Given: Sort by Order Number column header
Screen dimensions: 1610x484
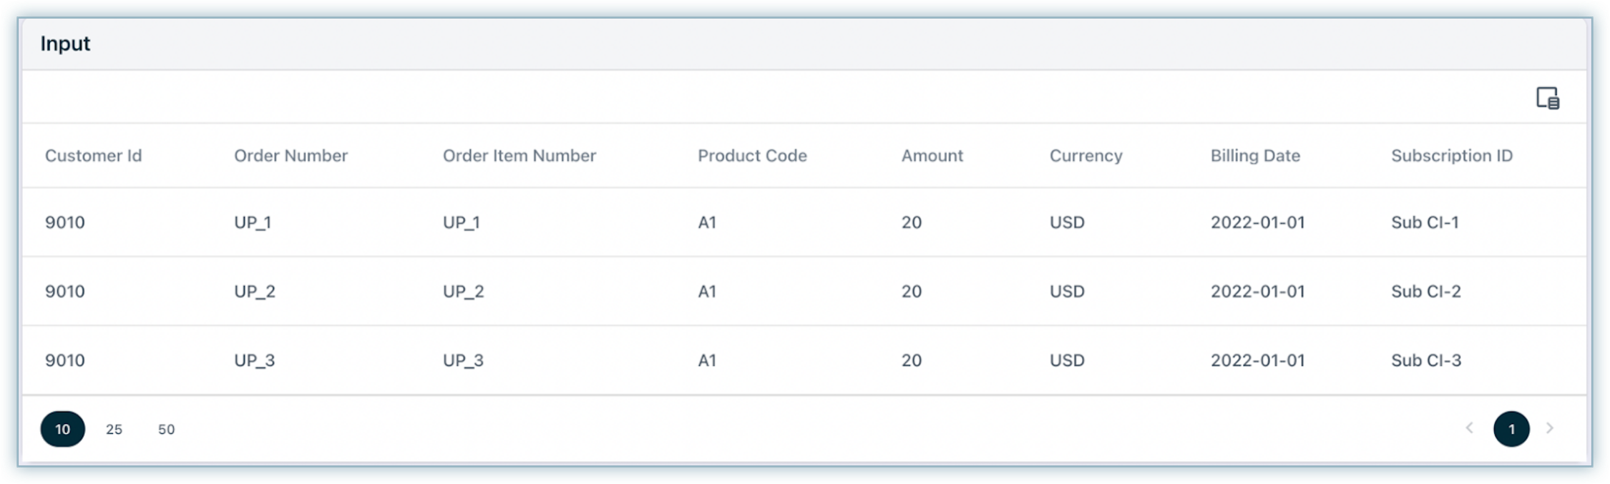Looking at the screenshot, I should tap(291, 156).
